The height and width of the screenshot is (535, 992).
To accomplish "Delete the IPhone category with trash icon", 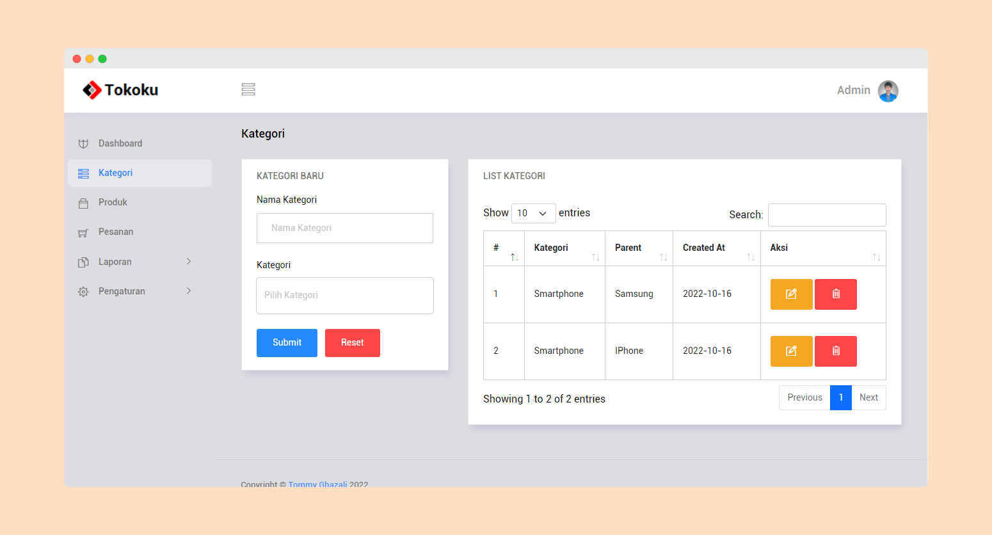I will pyautogui.click(x=835, y=351).
